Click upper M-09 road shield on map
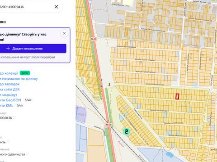The image size is (217, 162). 94,39
